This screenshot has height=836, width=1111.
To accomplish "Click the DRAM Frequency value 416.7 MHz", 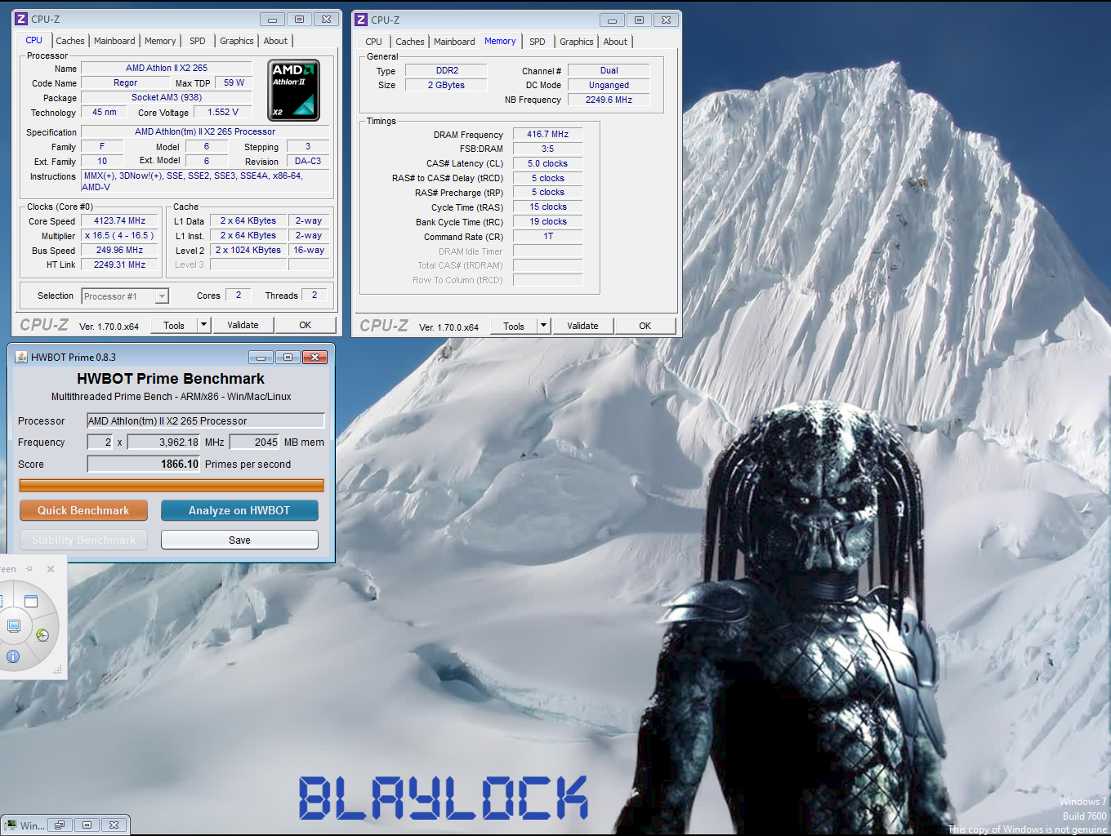I will pyautogui.click(x=547, y=134).
